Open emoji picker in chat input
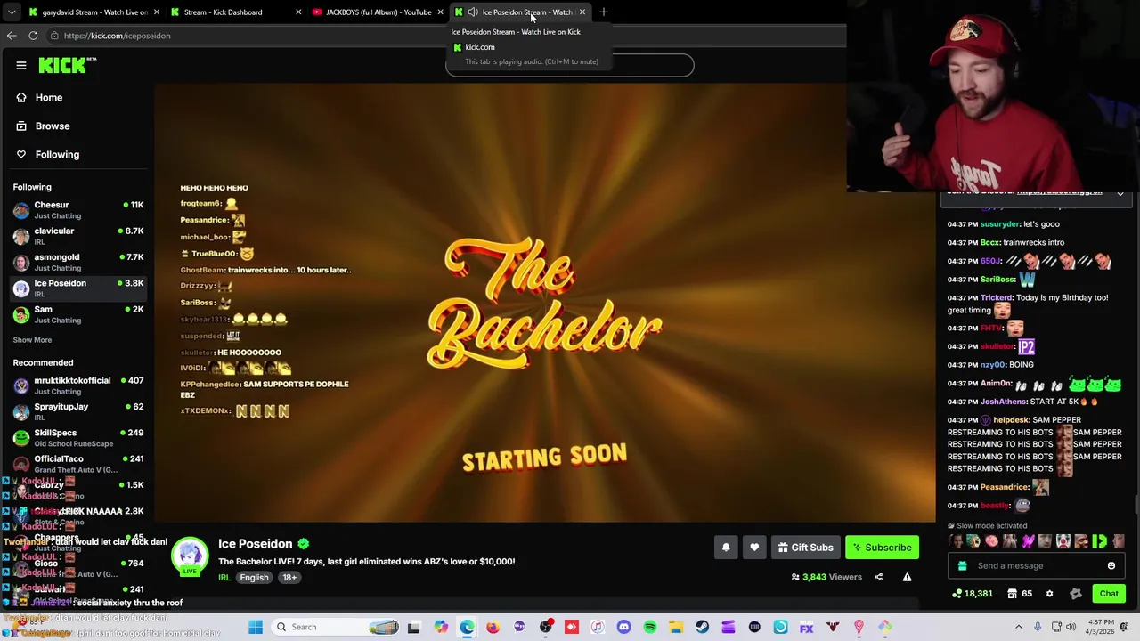The height and width of the screenshot is (641, 1140). pos(1111,565)
